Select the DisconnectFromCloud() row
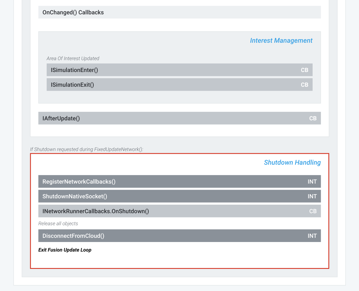 pos(180,236)
